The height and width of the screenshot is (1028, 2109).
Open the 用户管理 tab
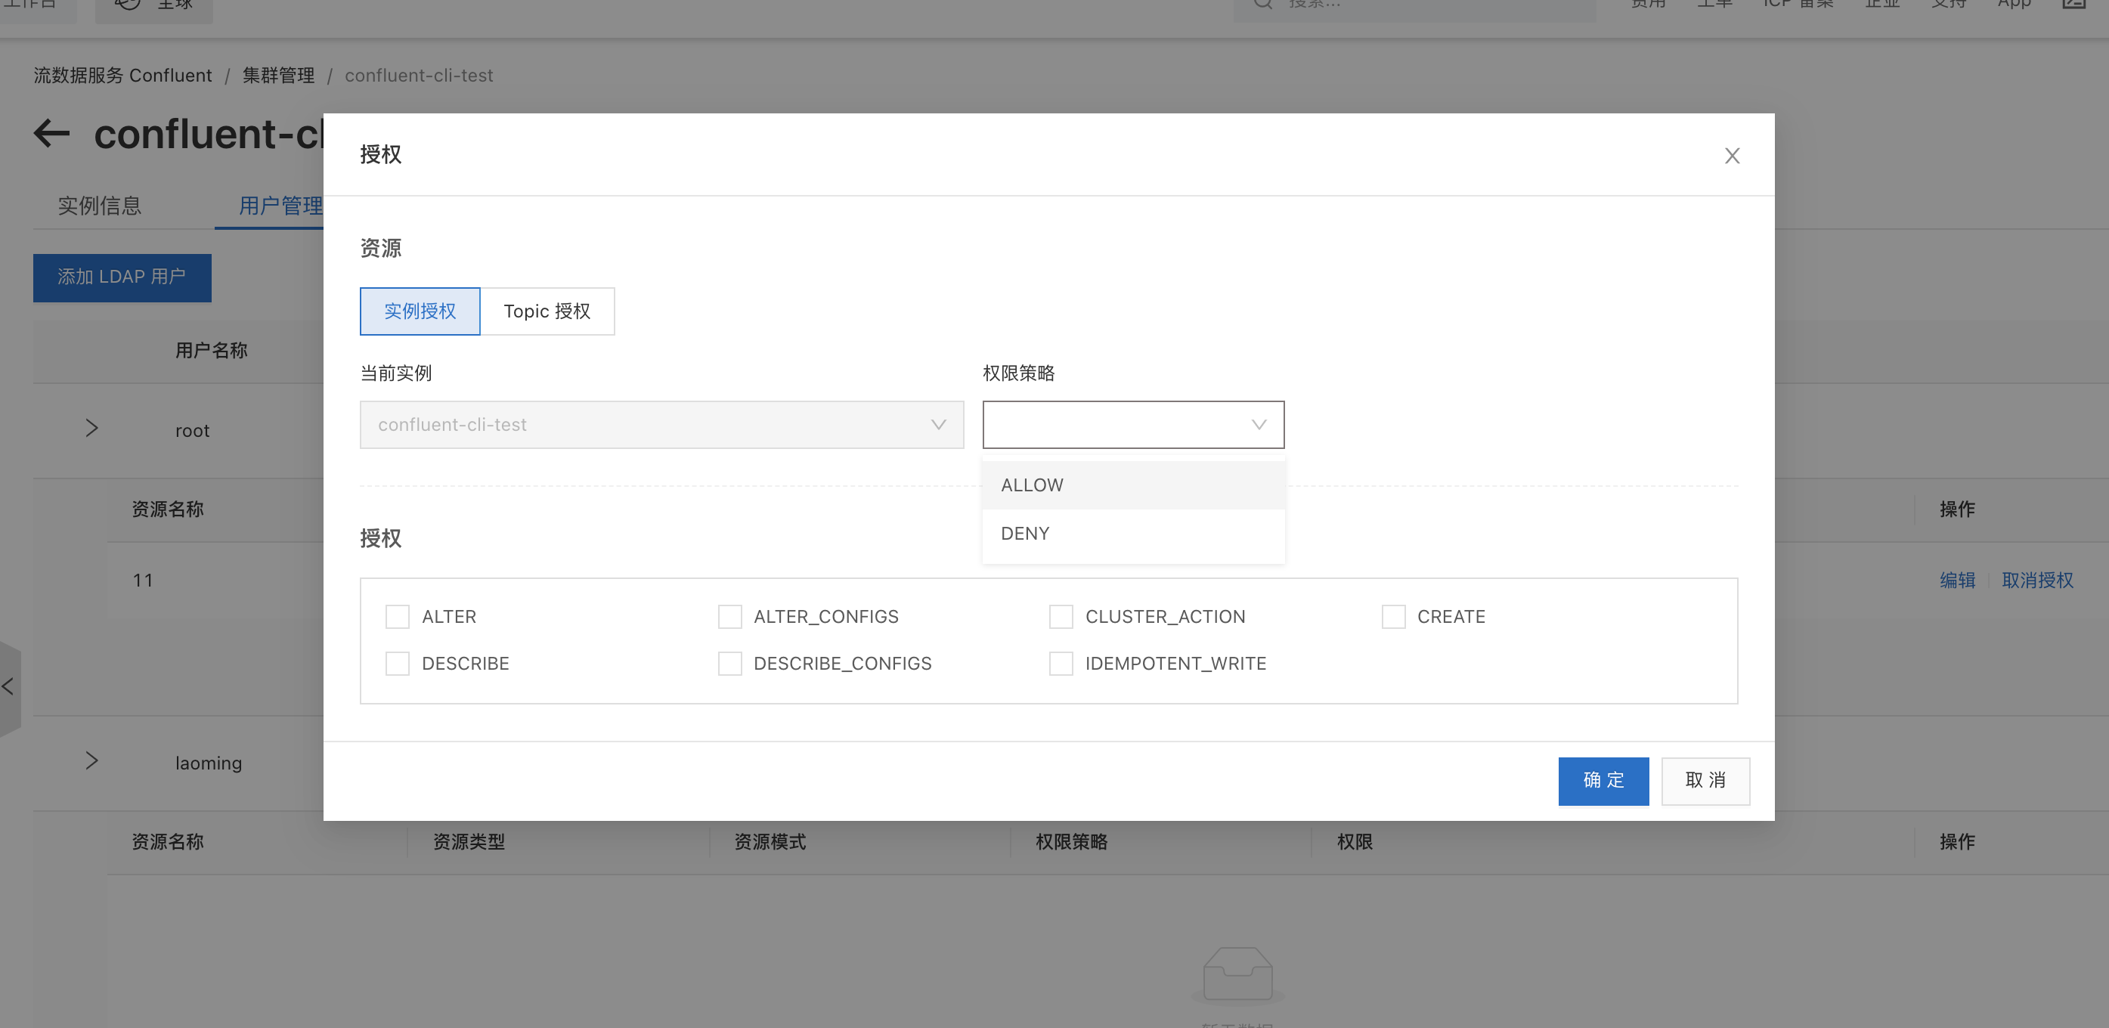click(x=280, y=206)
